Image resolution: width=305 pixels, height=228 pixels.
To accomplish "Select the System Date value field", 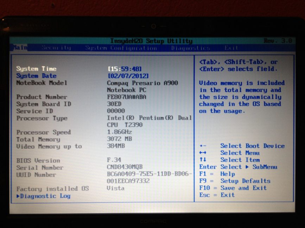I will click(x=128, y=76).
